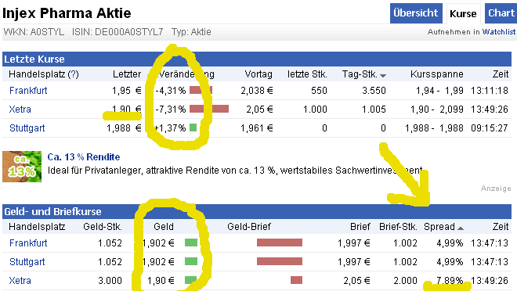Open Frankfurt in Letzte Kurse table
Image resolution: width=517 pixels, height=291 pixels.
click(28, 91)
